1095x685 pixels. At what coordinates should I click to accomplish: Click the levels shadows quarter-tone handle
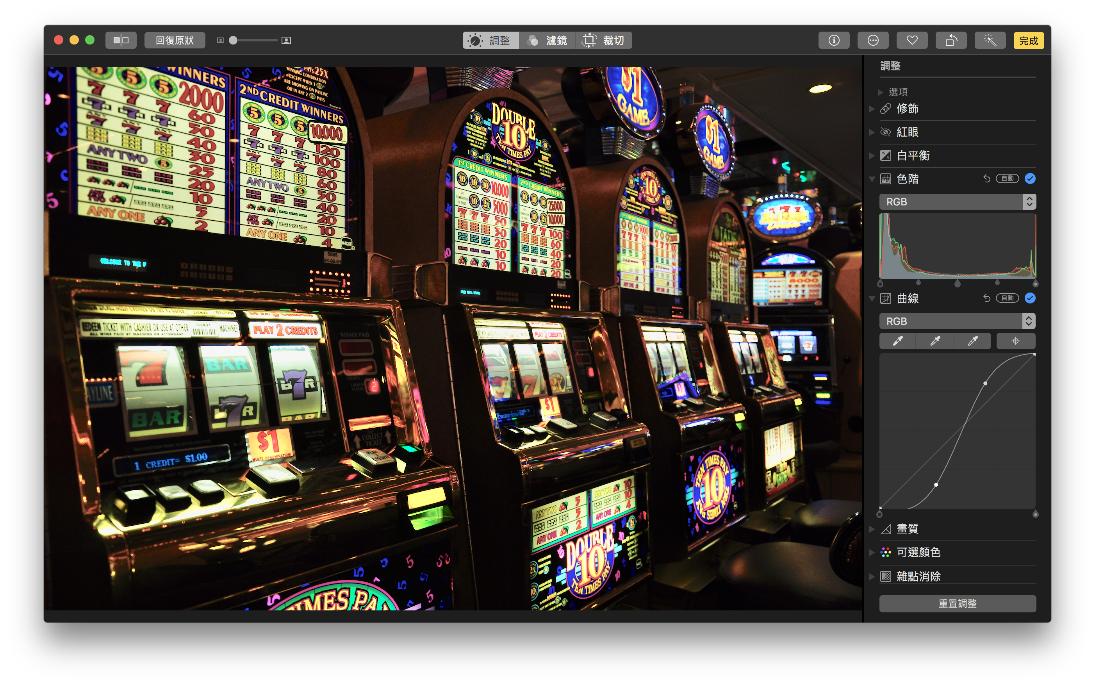pos(918,282)
